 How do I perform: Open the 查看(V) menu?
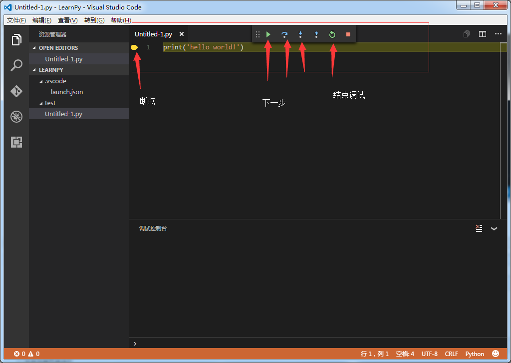click(x=67, y=20)
